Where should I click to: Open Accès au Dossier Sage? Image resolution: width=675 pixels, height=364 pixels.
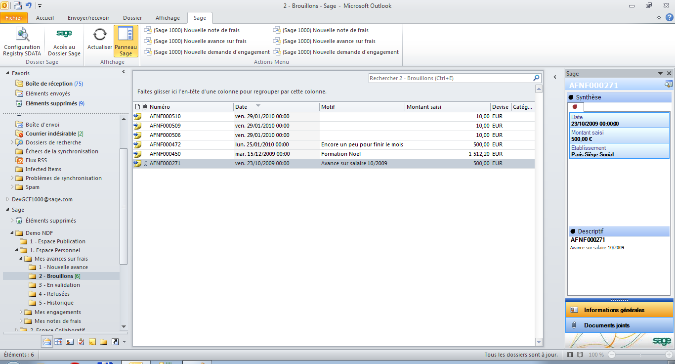point(64,42)
